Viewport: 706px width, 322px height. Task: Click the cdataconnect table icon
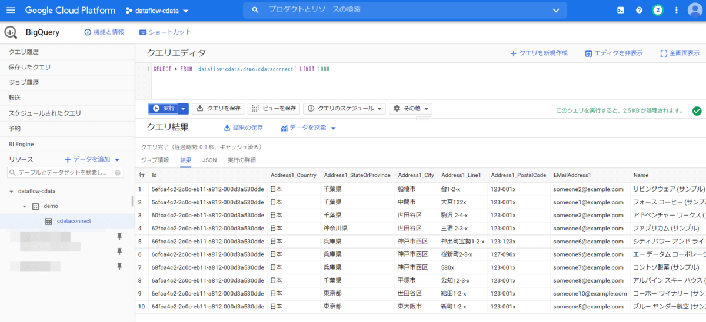[x=49, y=222]
